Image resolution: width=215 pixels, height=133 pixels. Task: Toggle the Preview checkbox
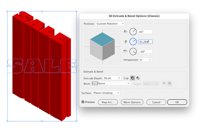(x=83, y=102)
